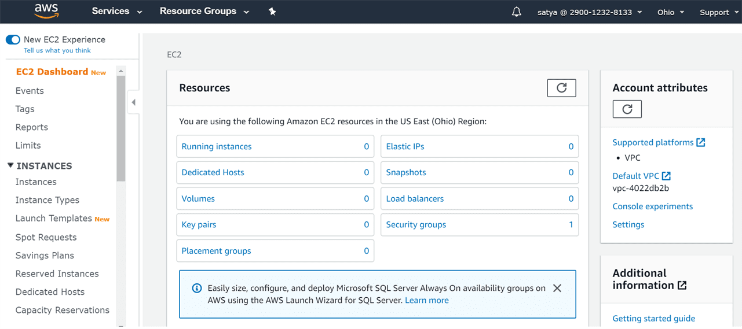The height and width of the screenshot is (329, 742).
Task: Click the sidebar vertical scrollbar
Action: pos(120,127)
